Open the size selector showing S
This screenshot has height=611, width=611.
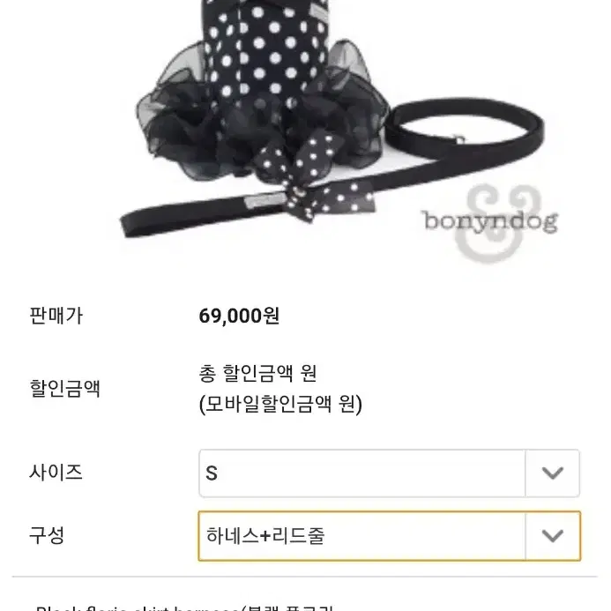390,473
